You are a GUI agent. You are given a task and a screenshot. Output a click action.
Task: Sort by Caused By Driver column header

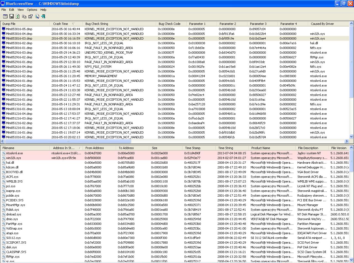pos(322,24)
